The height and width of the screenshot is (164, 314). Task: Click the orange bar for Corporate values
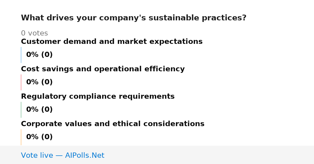coord(21,137)
